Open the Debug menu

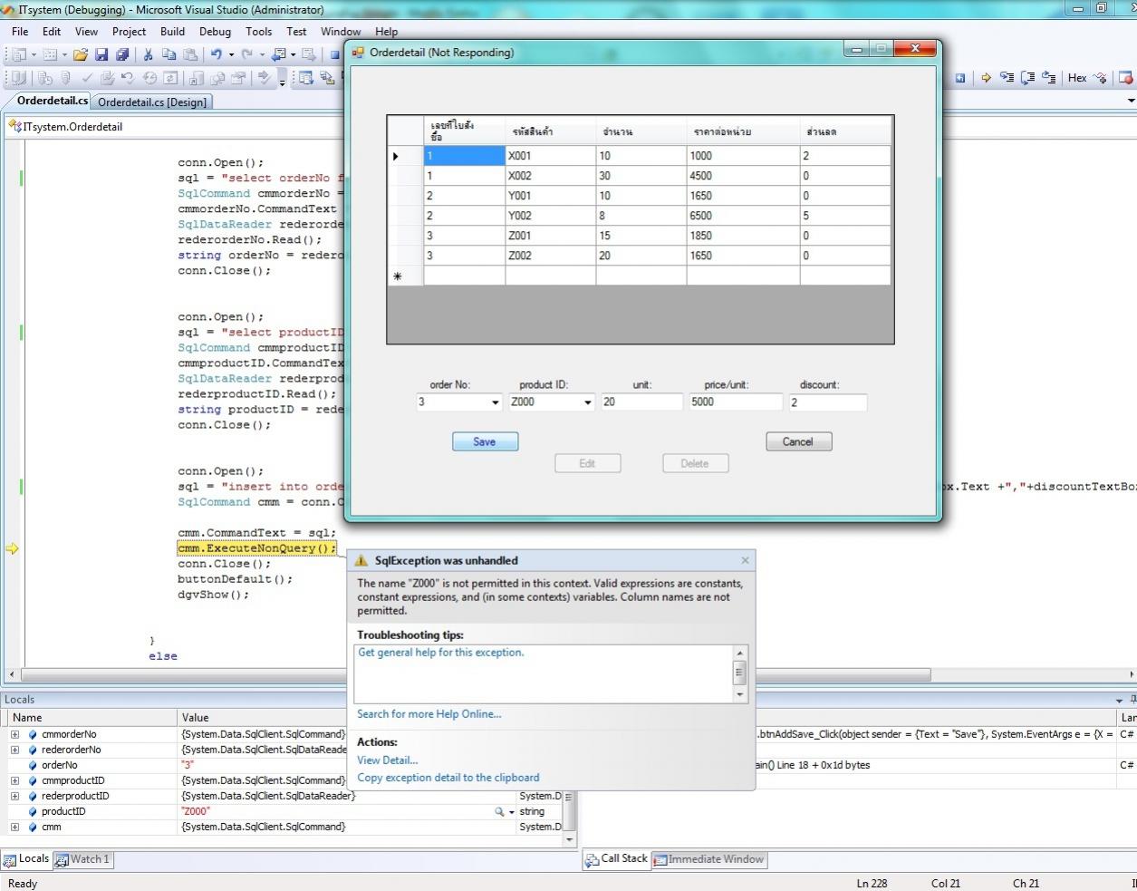215,31
